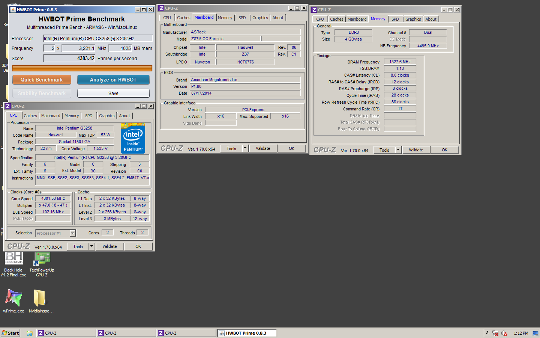The width and height of the screenshot is (540, 338).
Task: Open the Nvidiainspector folder on desktop
Action: click(41, 301)
